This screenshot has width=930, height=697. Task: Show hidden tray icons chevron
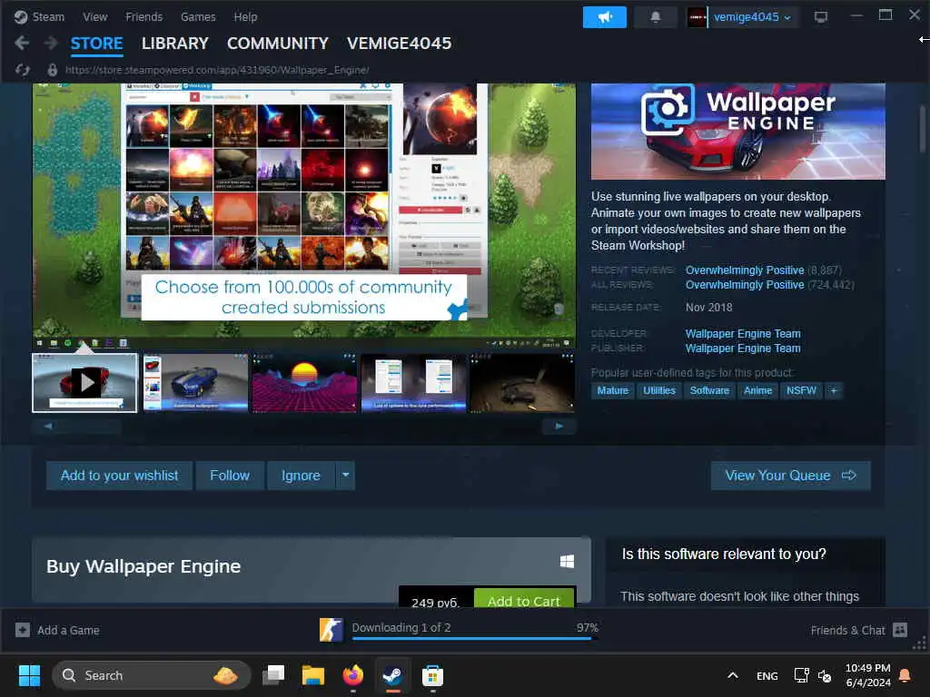[x=733, y=675]
